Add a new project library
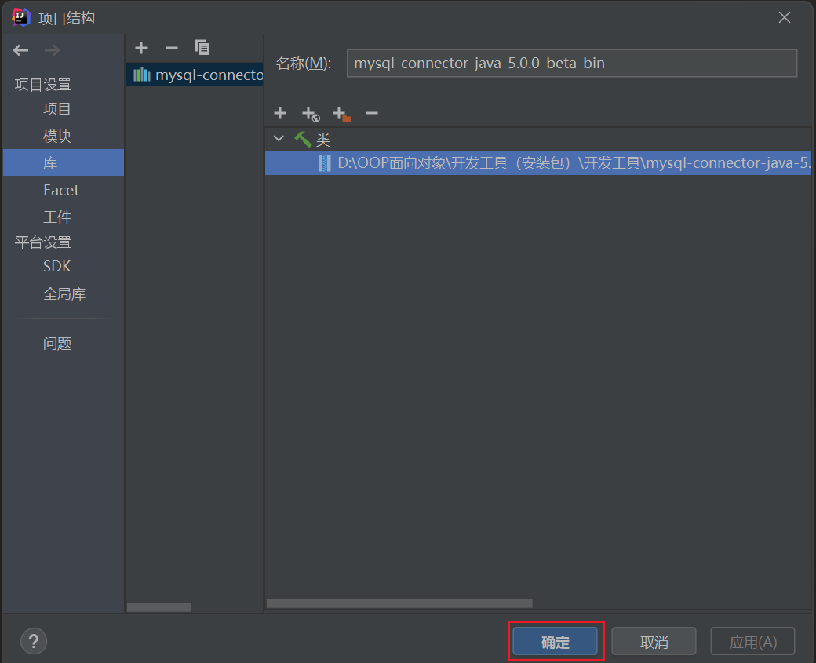816x663 pixels. point(141,48)
